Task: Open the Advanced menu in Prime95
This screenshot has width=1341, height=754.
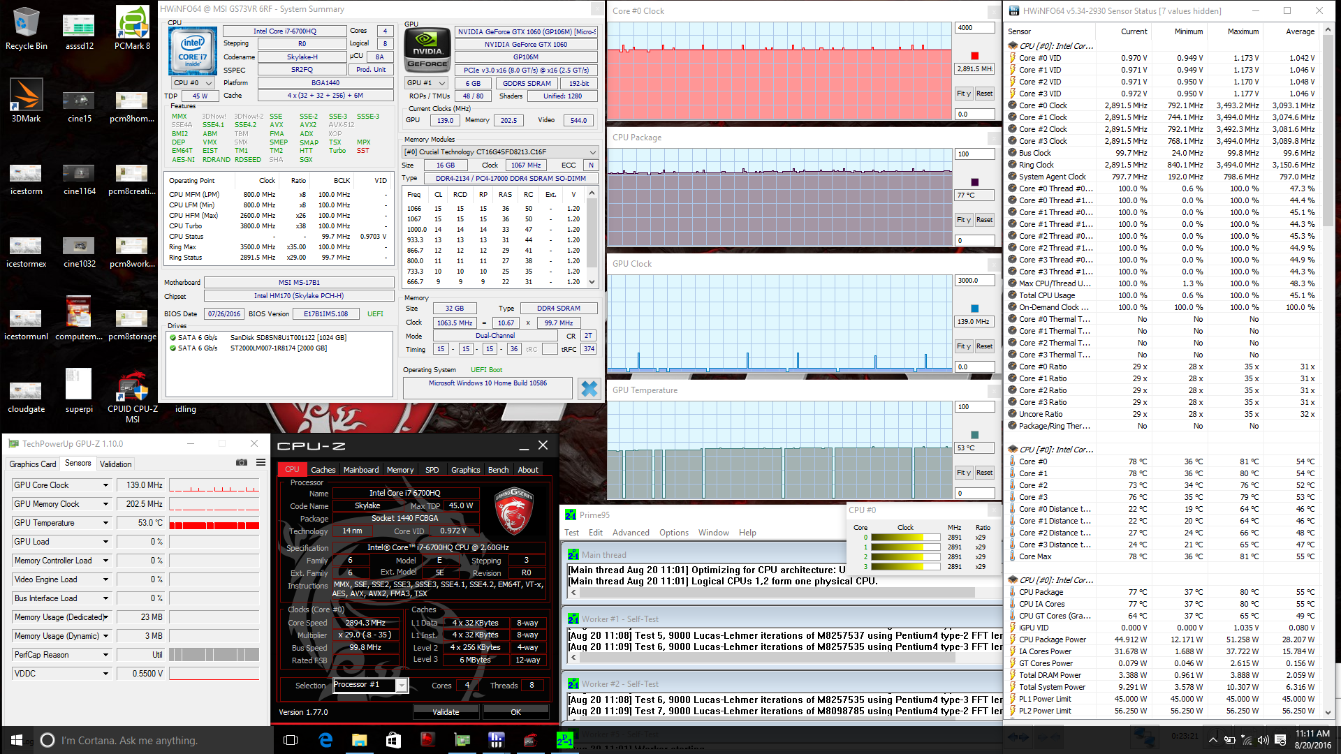Action: [631, 533]
